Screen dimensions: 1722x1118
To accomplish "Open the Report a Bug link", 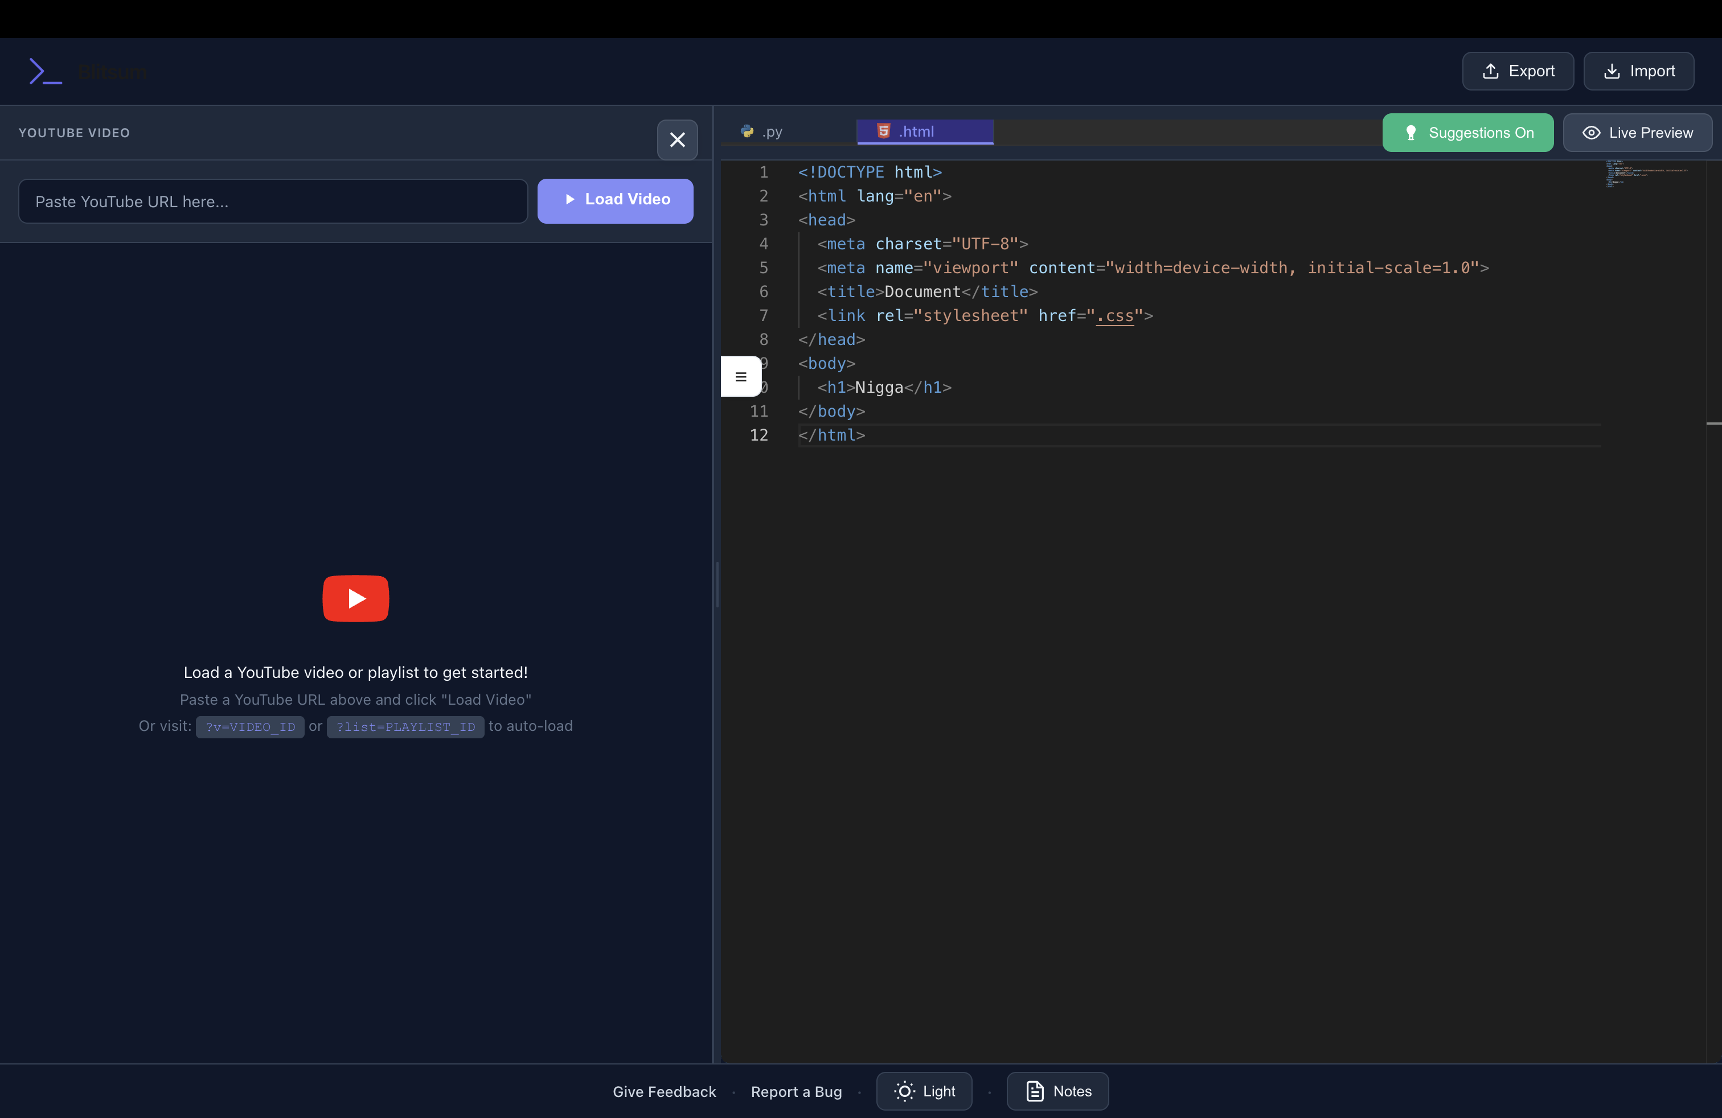I will click(796, 1091).
